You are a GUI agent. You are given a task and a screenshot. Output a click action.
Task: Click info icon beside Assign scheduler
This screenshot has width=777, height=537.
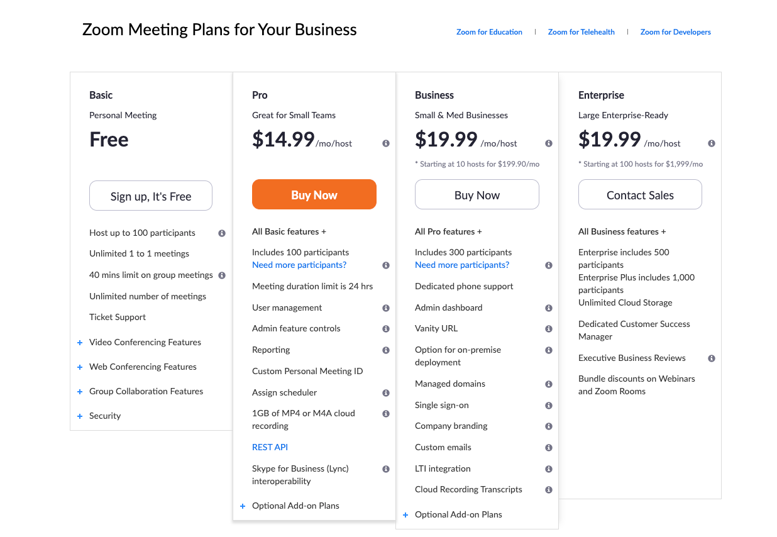point(386,393)
